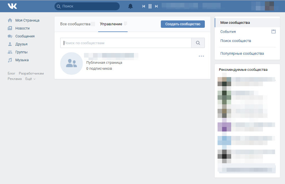Focus the Поиск по сообществам field

126,43
